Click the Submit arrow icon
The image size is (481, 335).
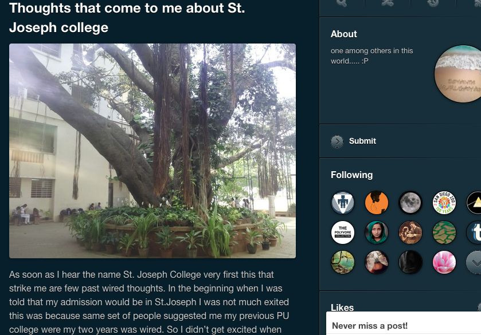pyautogui.click(x=337, y=141)
